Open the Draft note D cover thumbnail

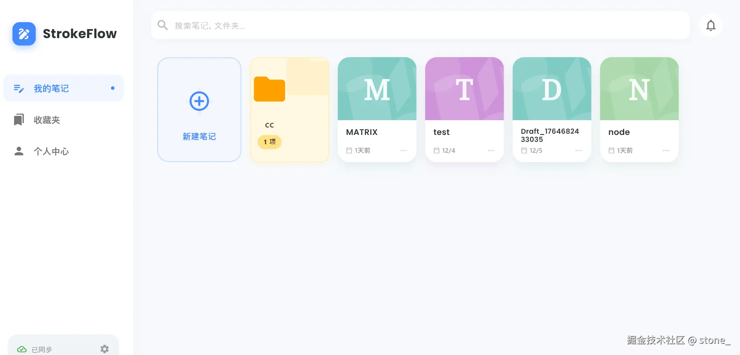(x=552, y=89)
